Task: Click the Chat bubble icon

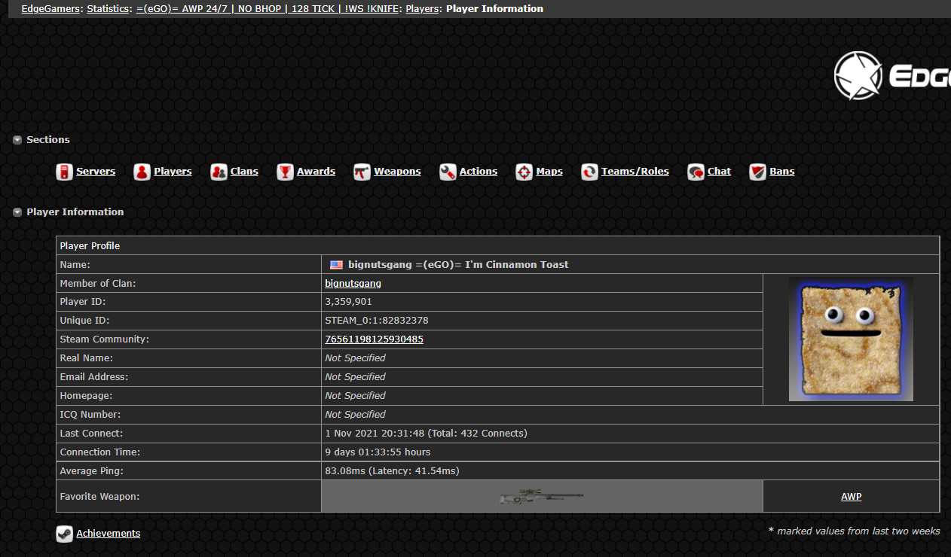Action: pyautogui.click(x=696, y=172)
